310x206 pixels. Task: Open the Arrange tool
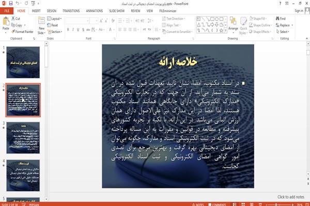(x=233, y=24)
